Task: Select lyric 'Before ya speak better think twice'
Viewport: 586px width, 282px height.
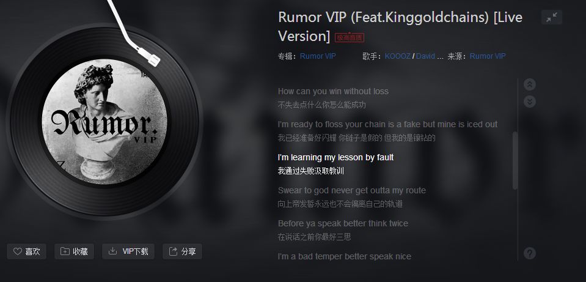Action: pyautogui.click(x=343, y=223)
